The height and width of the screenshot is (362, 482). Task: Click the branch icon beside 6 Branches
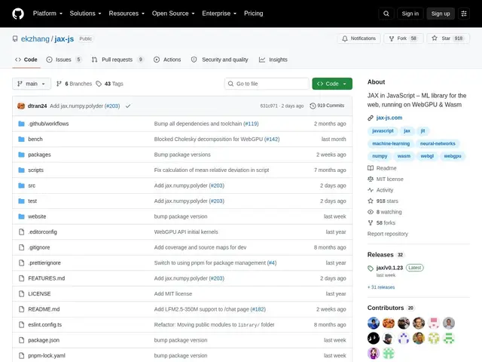point(59,84)
